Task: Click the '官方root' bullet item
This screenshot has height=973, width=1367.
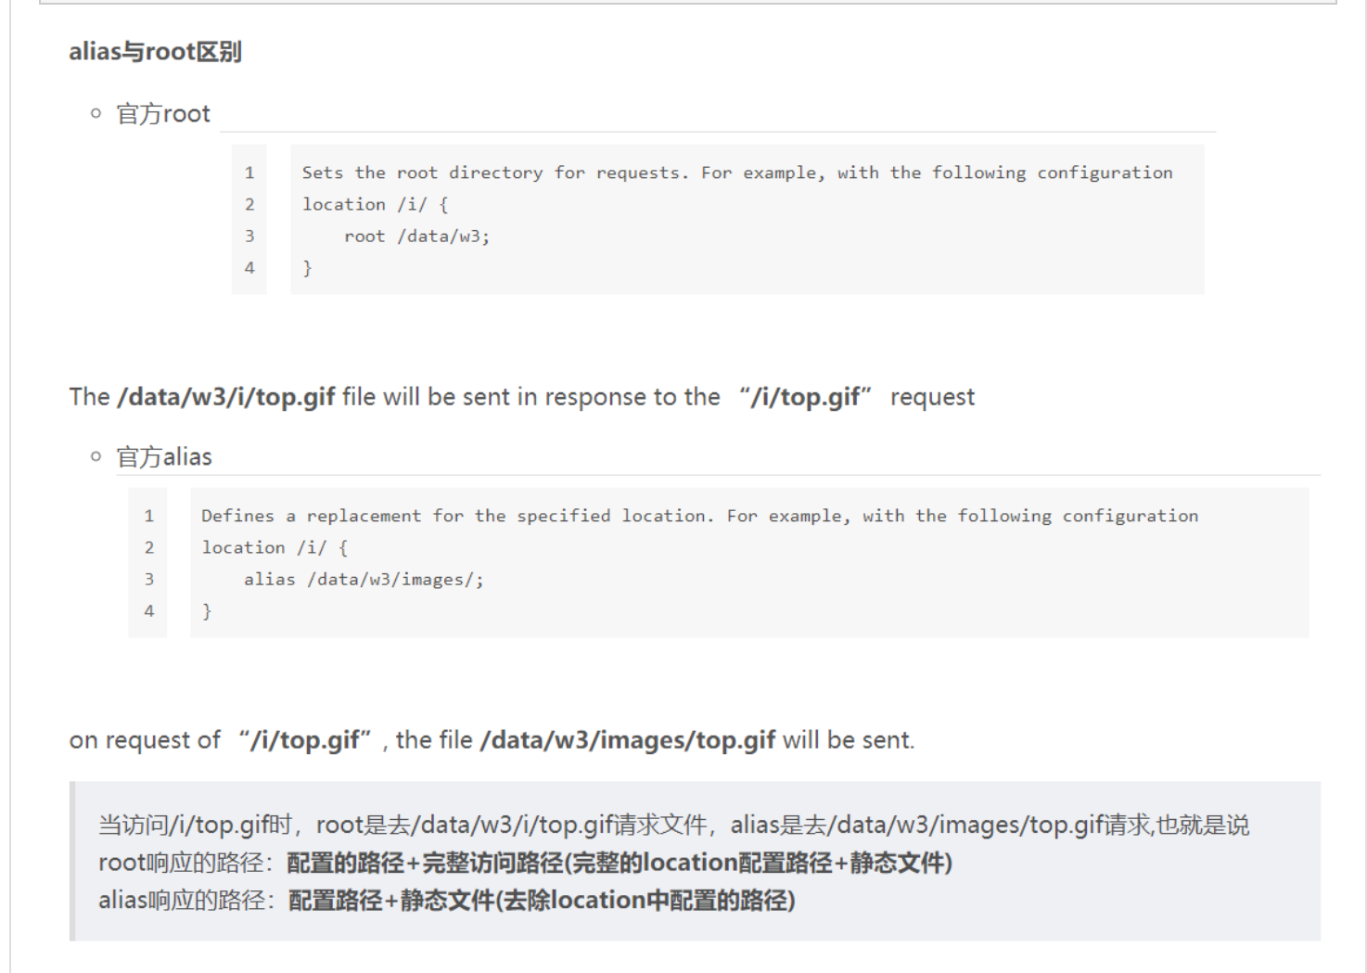Action: [x=163, y=114]
